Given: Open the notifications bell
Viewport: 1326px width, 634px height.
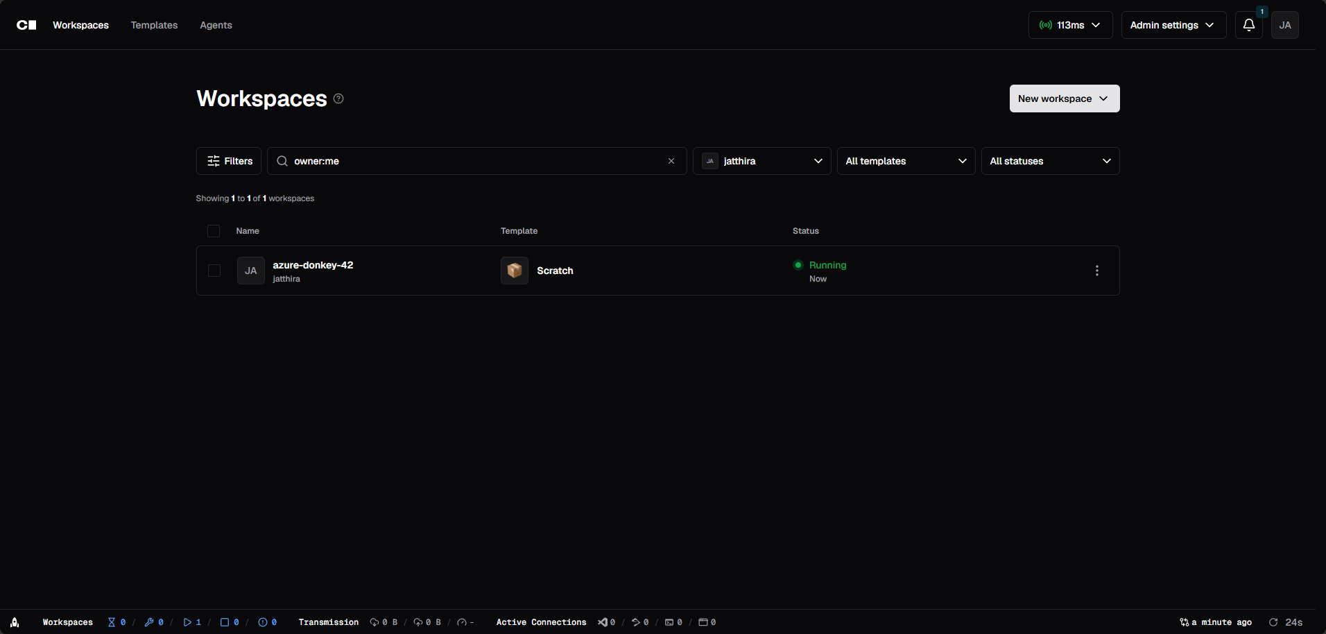Looking at the screenshot, I should [1248, 25].
